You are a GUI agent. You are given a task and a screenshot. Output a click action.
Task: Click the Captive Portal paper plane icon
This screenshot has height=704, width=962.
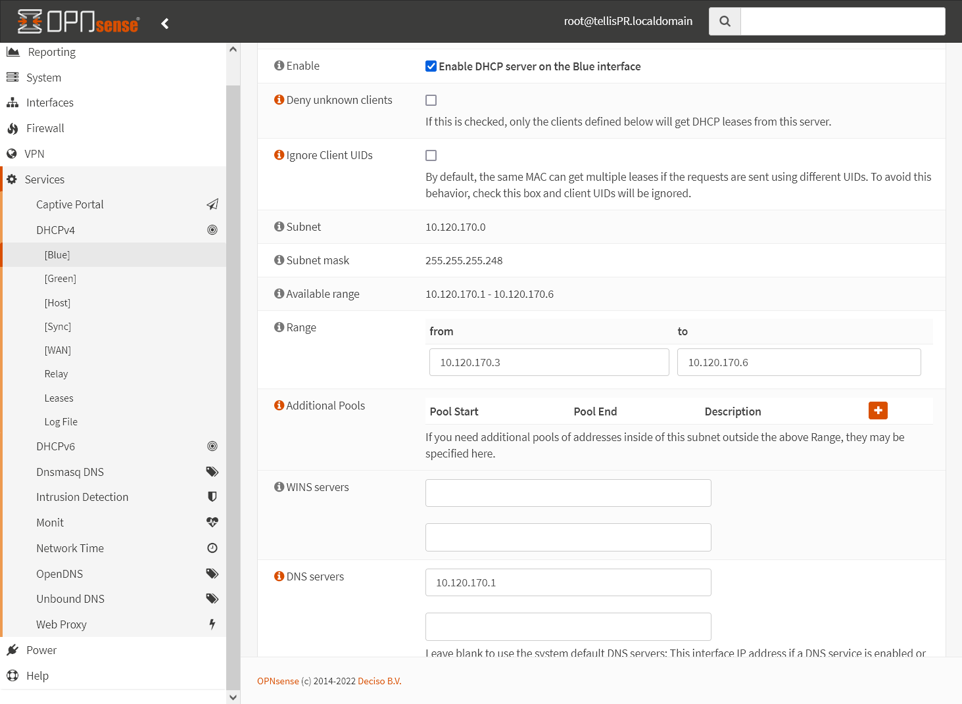(212, 204)
